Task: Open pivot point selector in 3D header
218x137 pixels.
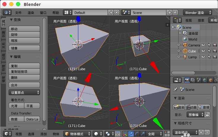Action: pyautogui.click(x=109, y=134)
